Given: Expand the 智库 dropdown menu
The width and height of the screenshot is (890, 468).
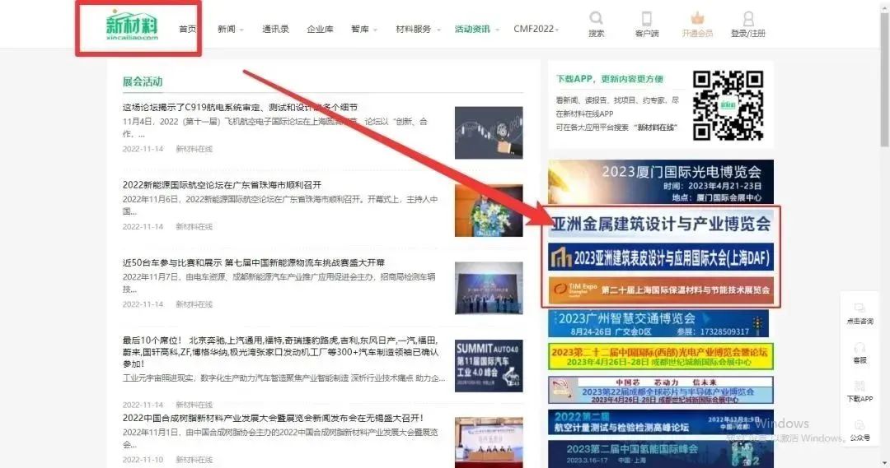Looking at the screenshot, I should tap(375, 30).
